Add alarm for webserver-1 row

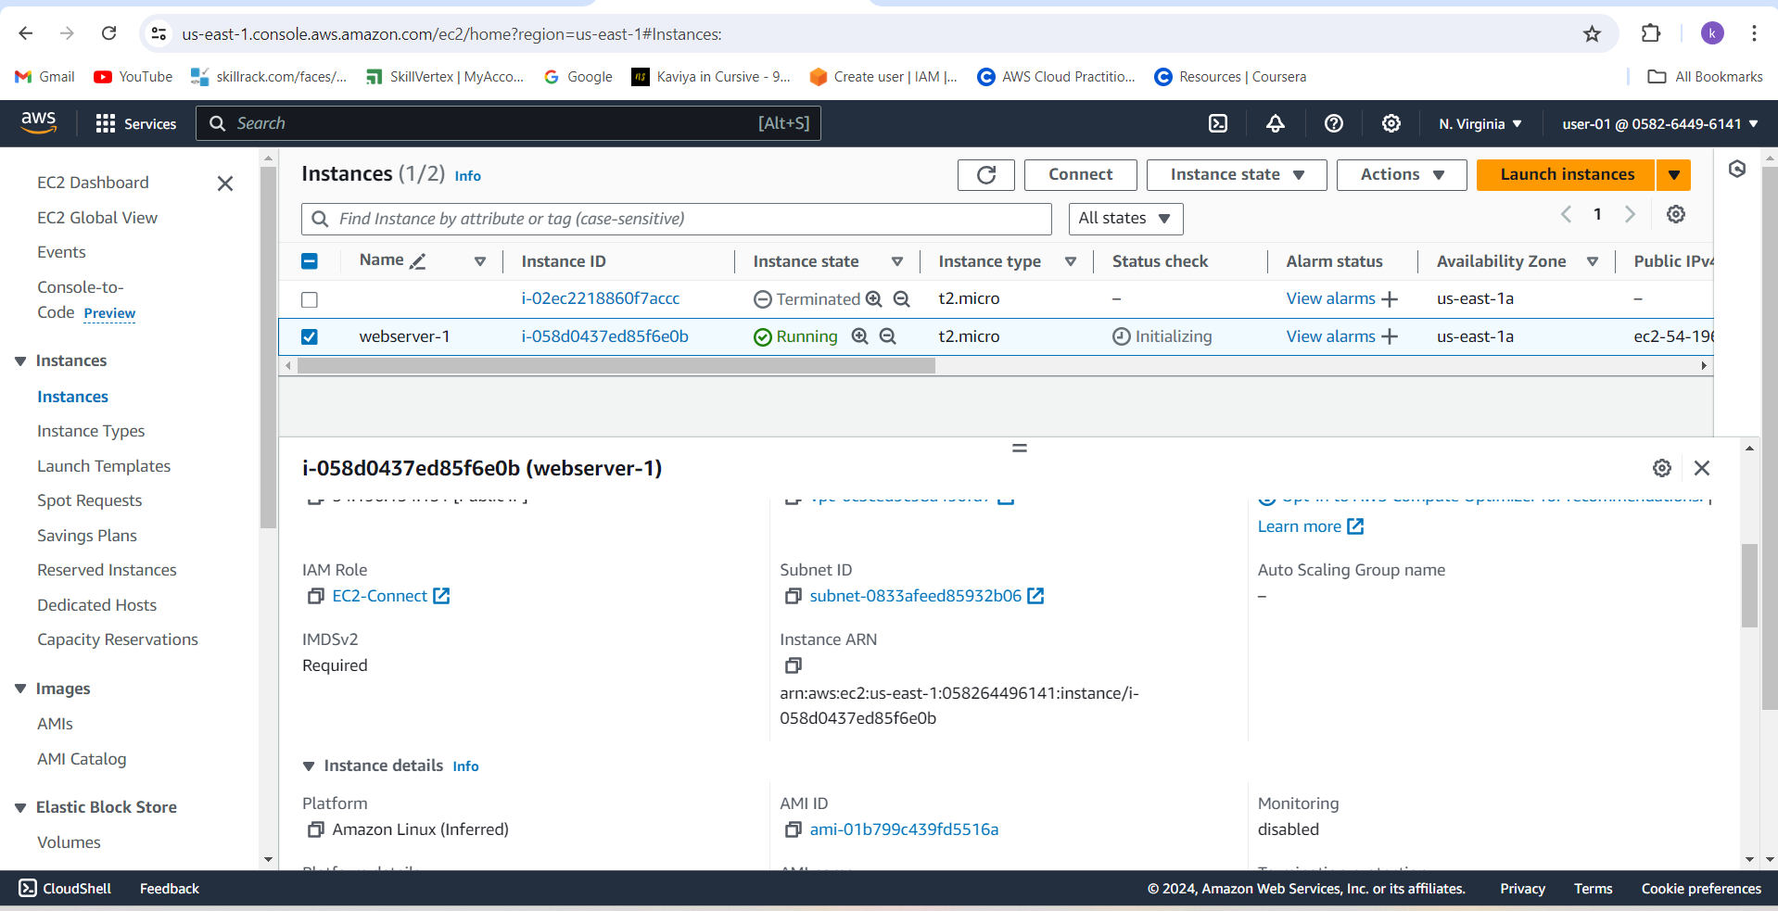coord(1390,336)
